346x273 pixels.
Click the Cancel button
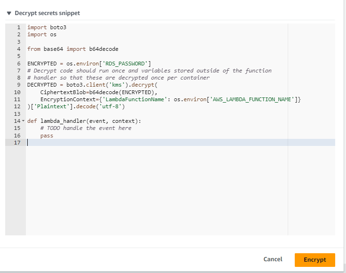(x=273, y=259)
